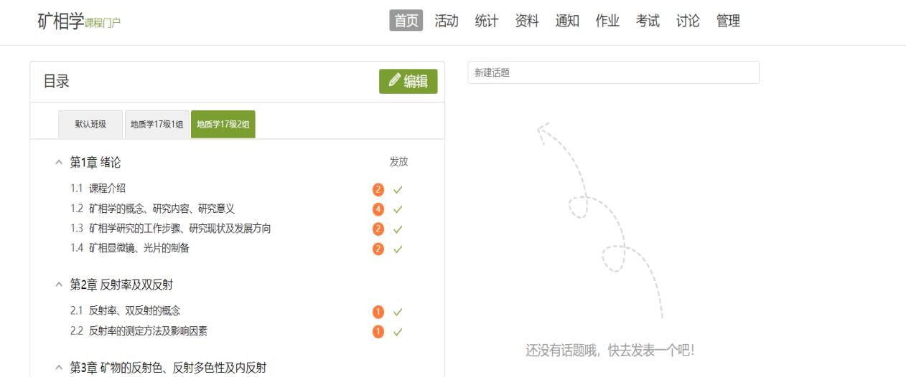Click the orange badge beside 1.4 矿相显微镜
Viewport: 906px width, 377px height.
378,249
